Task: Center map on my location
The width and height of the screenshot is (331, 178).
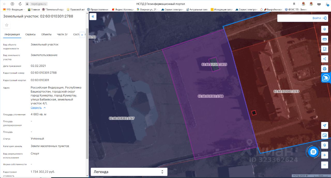Action: click(x=325, y=125)
